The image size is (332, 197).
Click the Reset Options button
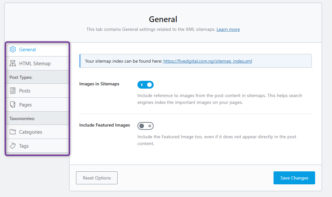[x=97, y=178]
